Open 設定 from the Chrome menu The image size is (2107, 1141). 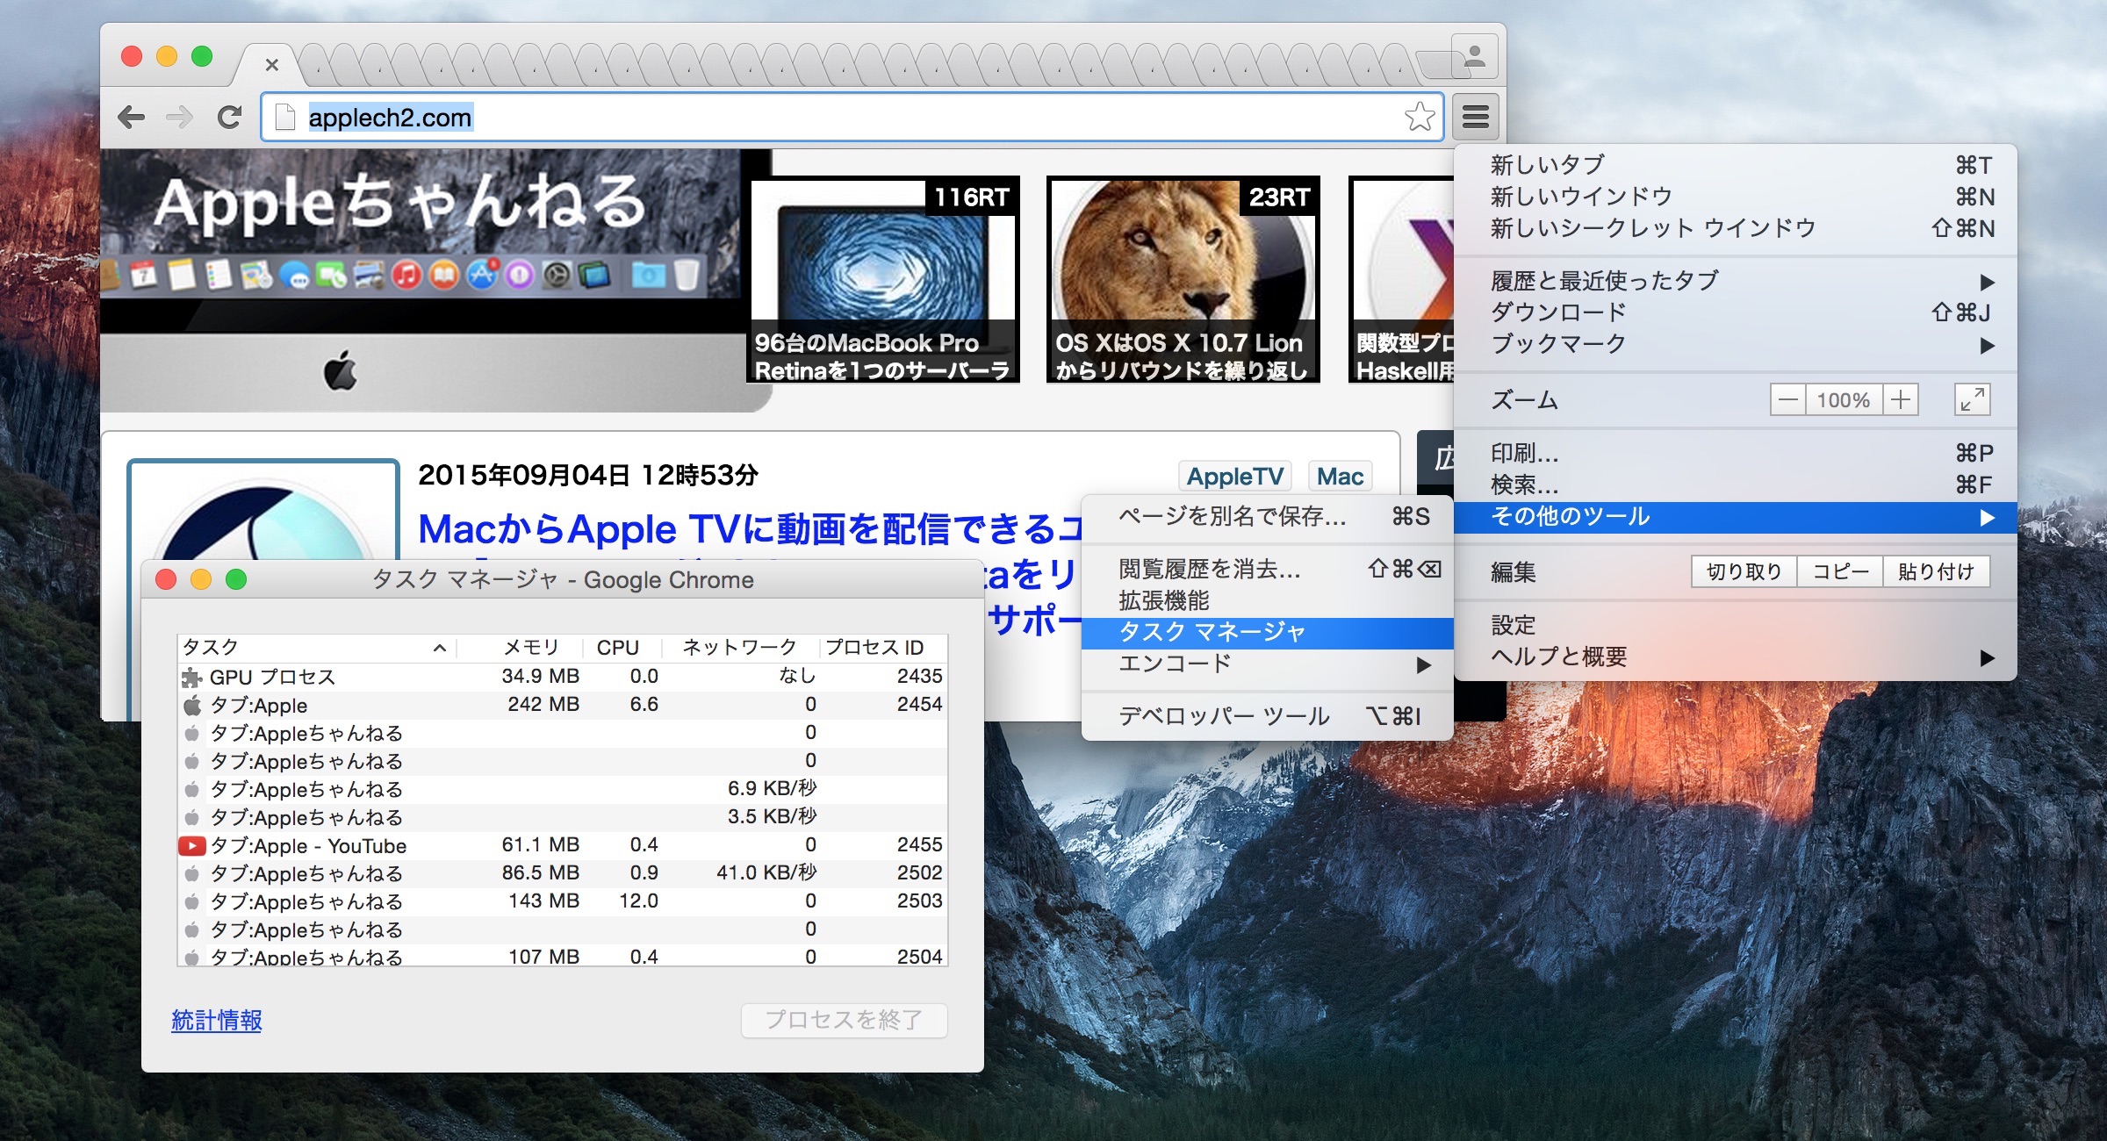[x=1514, y=625]
